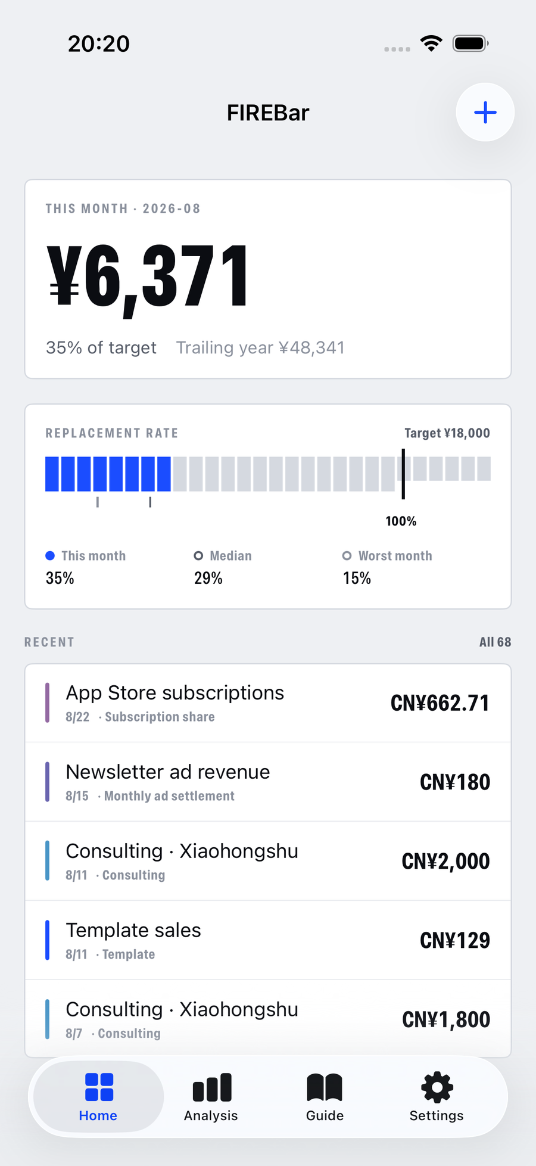Tap the blue This month legend dot
The height and width of the screenshot is (1166, 536).
(x=50, y=555)
